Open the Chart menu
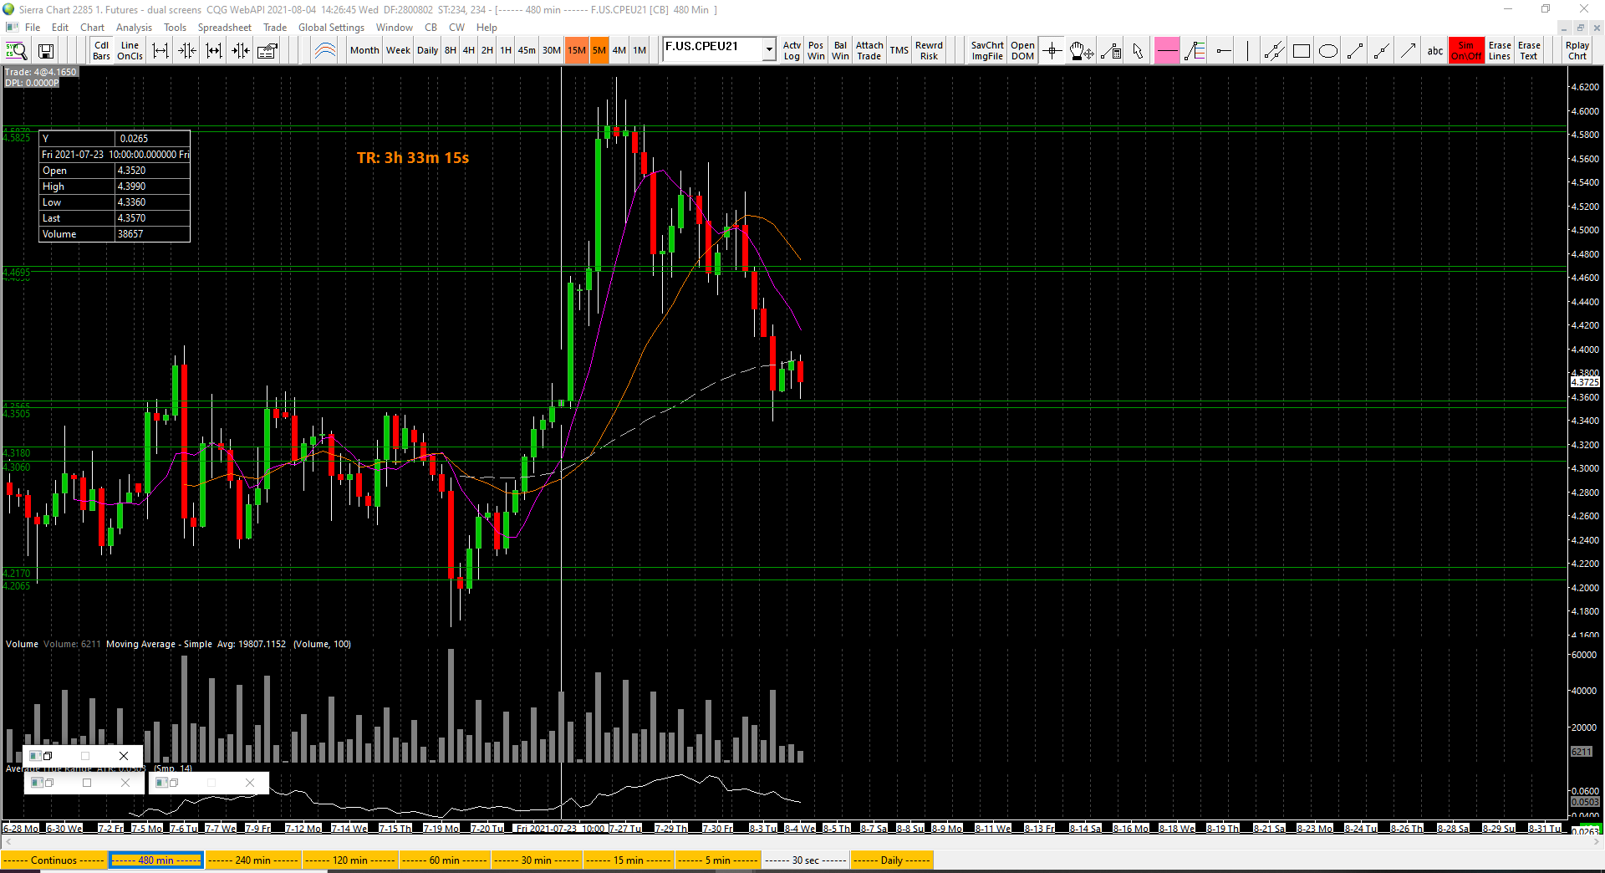This screenshot has width=1605, height=873. (x=93, y=28)
